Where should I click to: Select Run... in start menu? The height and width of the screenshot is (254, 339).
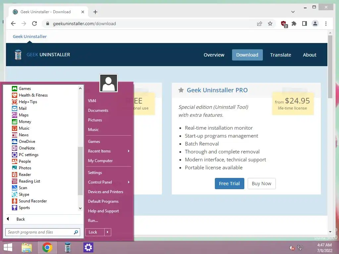point(93,221)
